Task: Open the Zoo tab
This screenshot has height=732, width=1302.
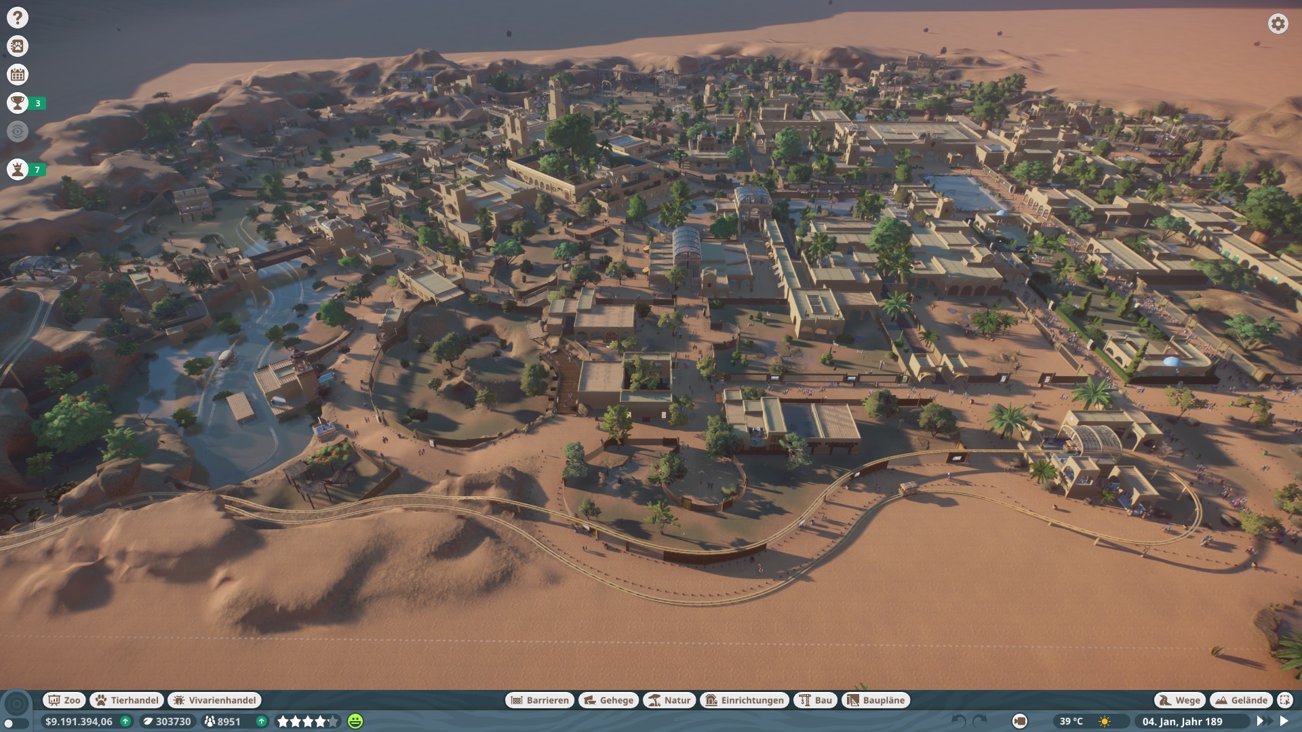Action: pyautogui.click(x=64, y=700)
